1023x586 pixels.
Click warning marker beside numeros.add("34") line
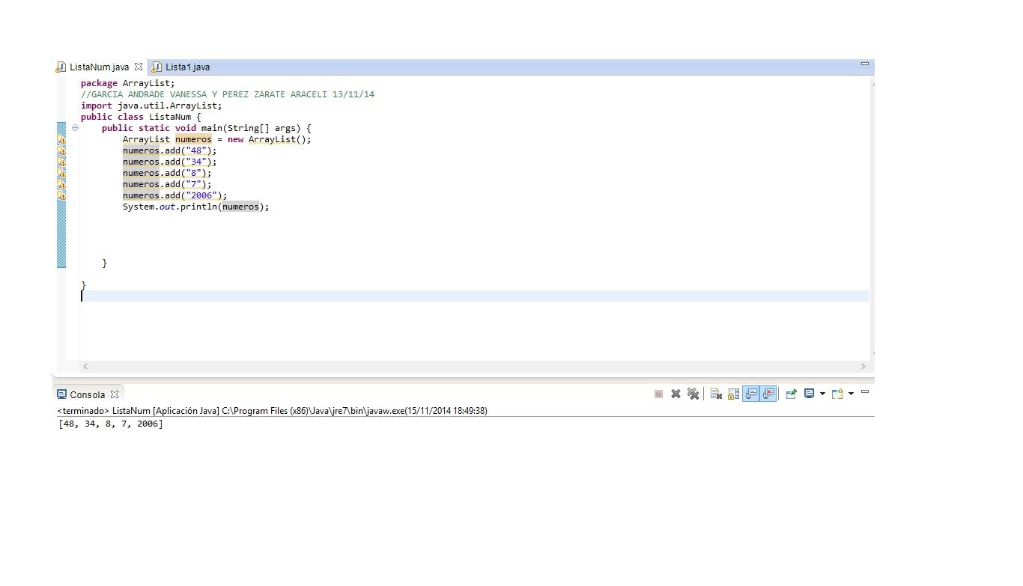[61, 162]
